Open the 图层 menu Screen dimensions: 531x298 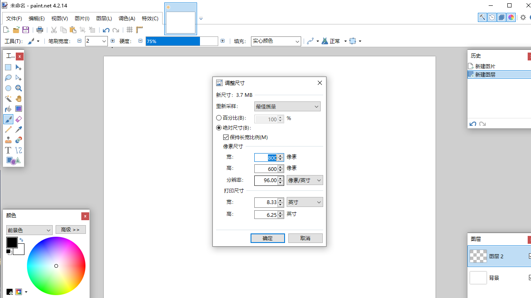(x=104, y=18)
